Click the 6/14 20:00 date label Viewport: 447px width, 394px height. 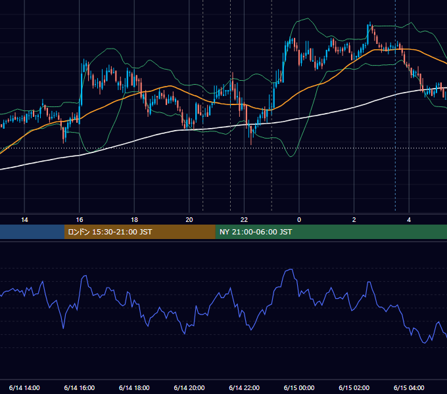[189, 387]
